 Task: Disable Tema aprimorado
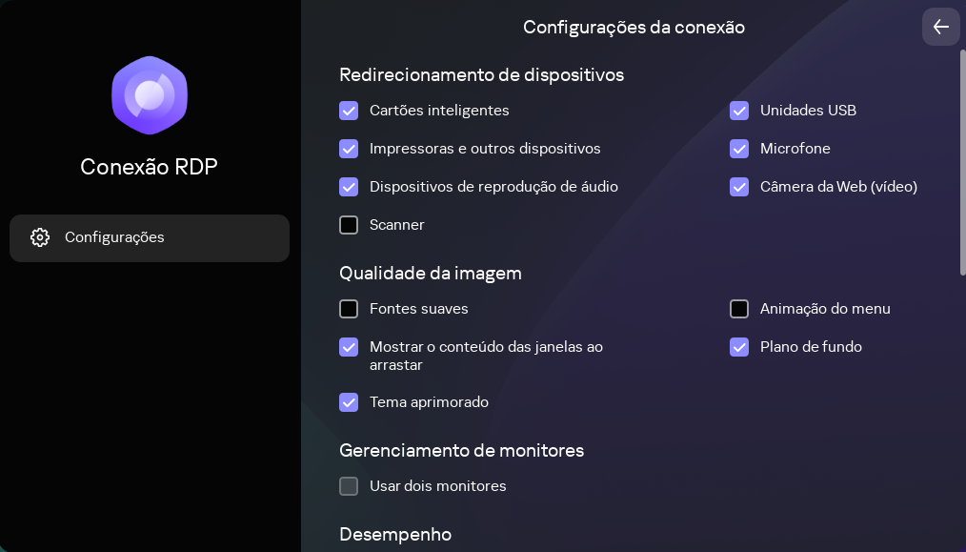pos(349,402)
